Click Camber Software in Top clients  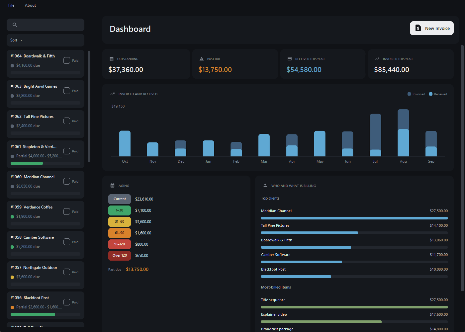tap(276, 255)
